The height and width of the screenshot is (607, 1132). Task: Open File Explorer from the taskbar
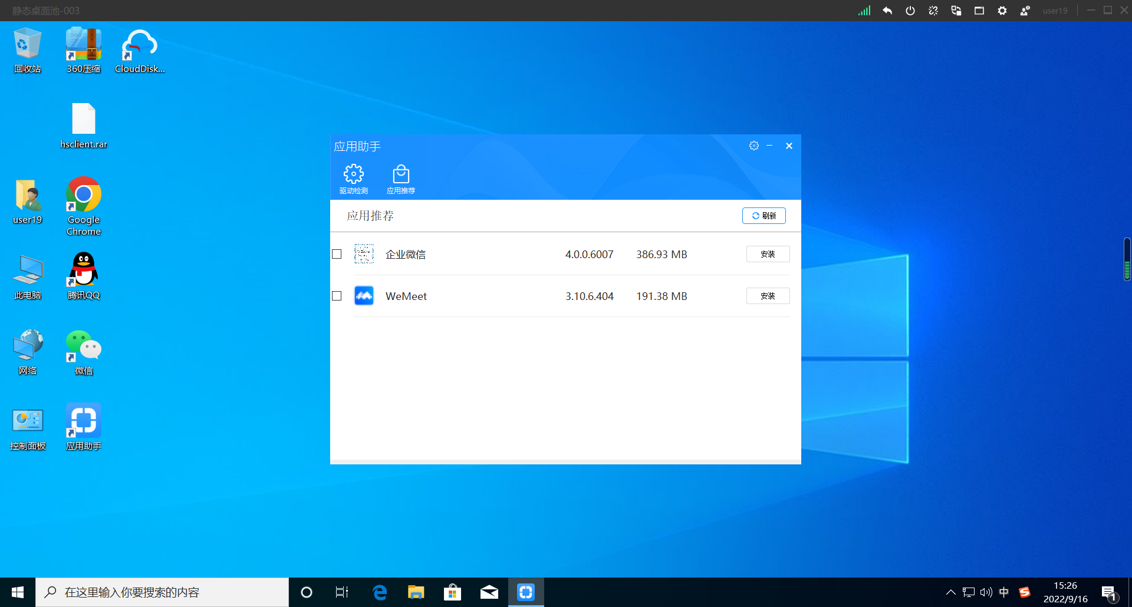pos(416,592)
